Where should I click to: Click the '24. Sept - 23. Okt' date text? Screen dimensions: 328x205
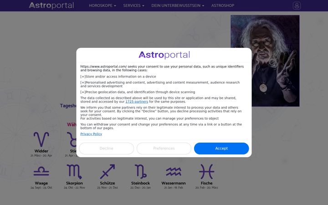pyautogui.click(x=41, y=188)
